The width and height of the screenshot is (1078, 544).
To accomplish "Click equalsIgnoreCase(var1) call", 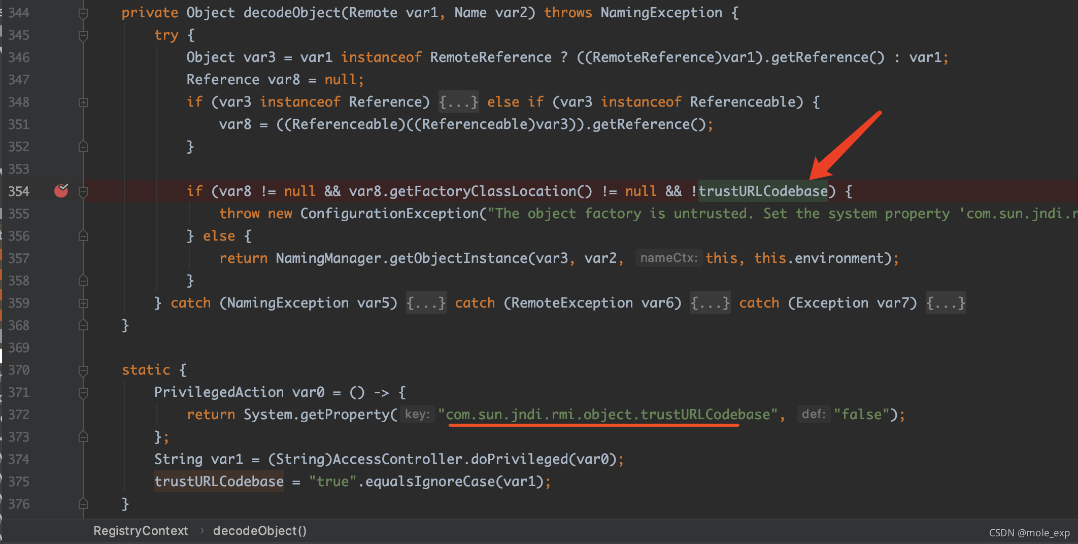I will [x=454, y=482].
